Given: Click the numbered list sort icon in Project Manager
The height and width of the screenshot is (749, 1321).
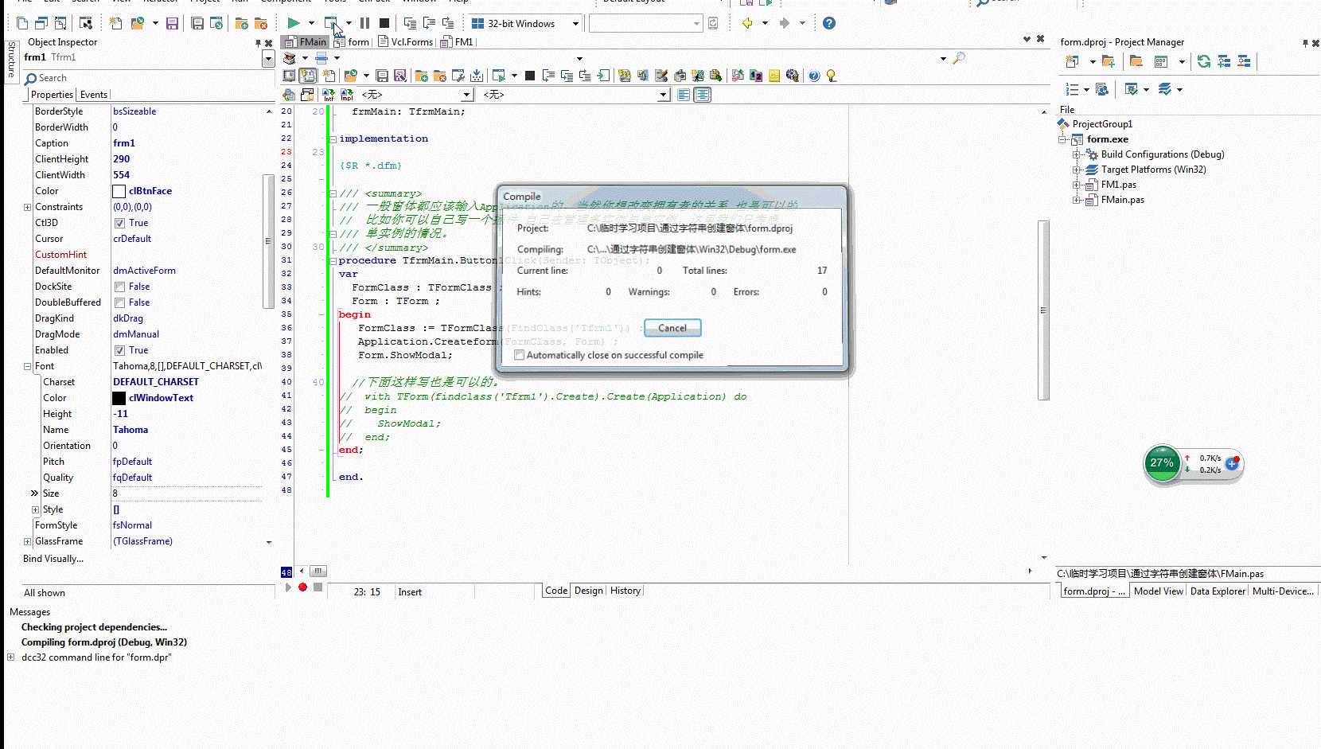Looking at the screenshot, I should (x=1072, y=89).
